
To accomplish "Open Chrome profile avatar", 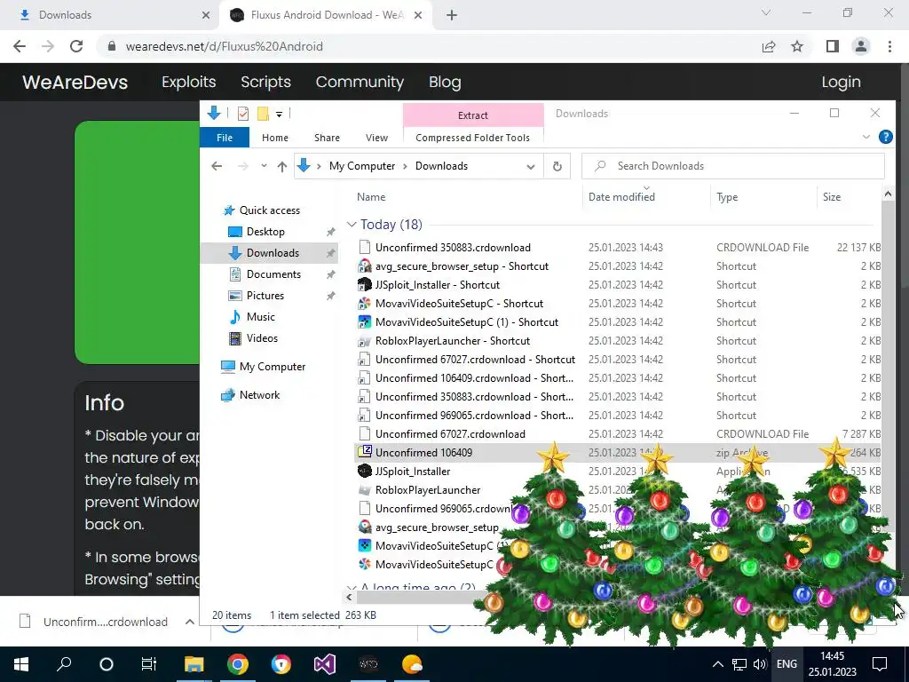I will pyautogui.click(x=861, y=46).
